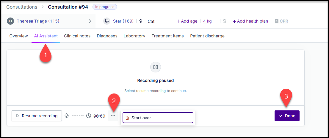329x138 pixels.
Task: Click the Select resume recording to continue text
Action: tap(156, 91)
